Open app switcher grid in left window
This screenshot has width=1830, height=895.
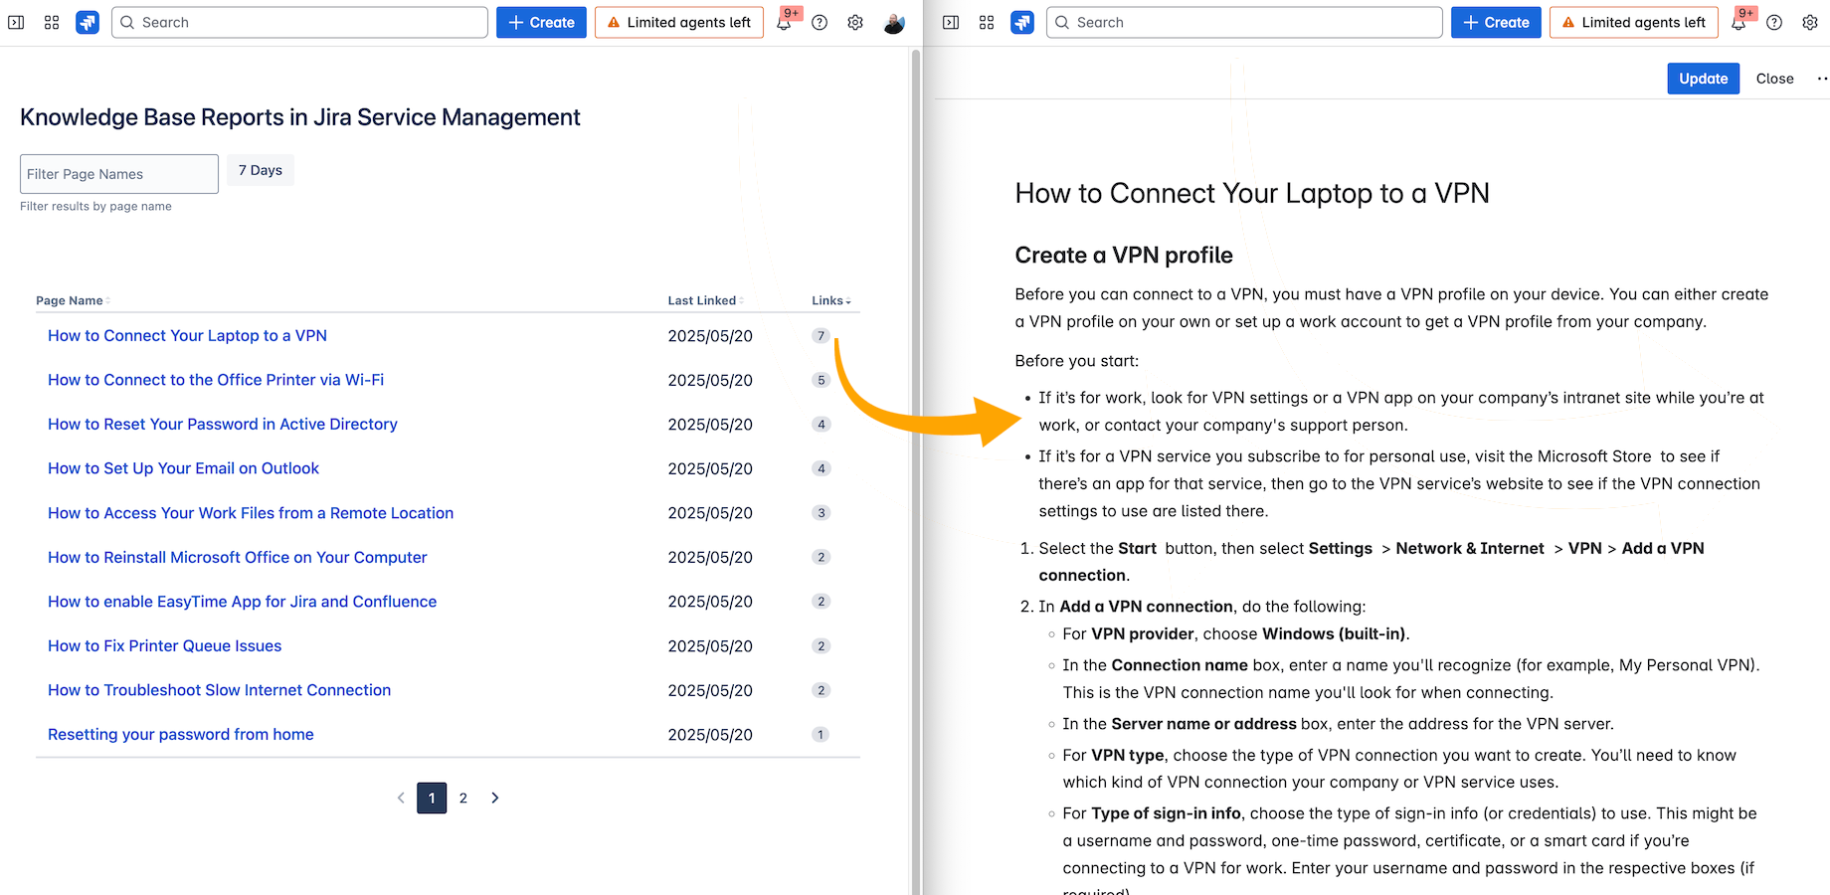tap(52, 22)
